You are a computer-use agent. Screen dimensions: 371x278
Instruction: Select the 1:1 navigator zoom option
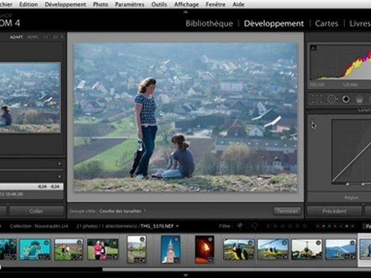coord(46,37)
